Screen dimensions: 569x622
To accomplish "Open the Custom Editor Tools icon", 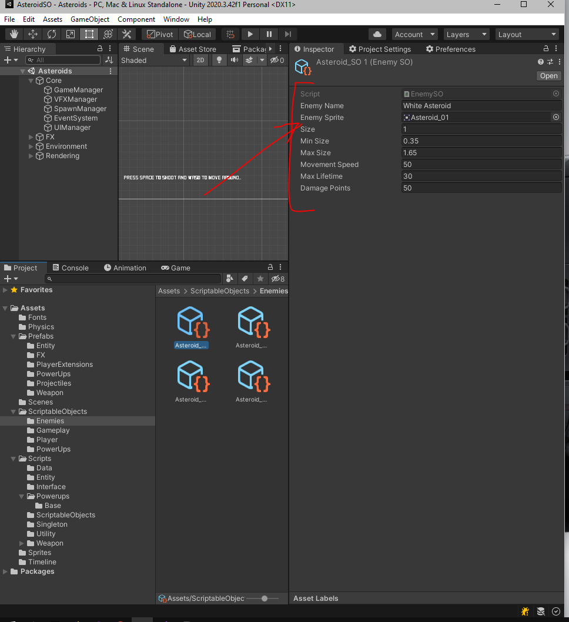I will tap(126, 34).
